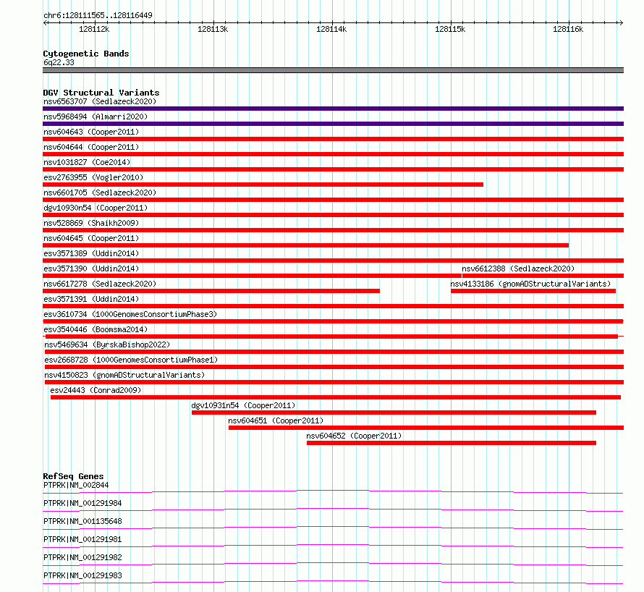Click the nsv6601705 (Sedlazeck2020) label
This screenshot has width=644, height=592.
(x=100, y=193)
